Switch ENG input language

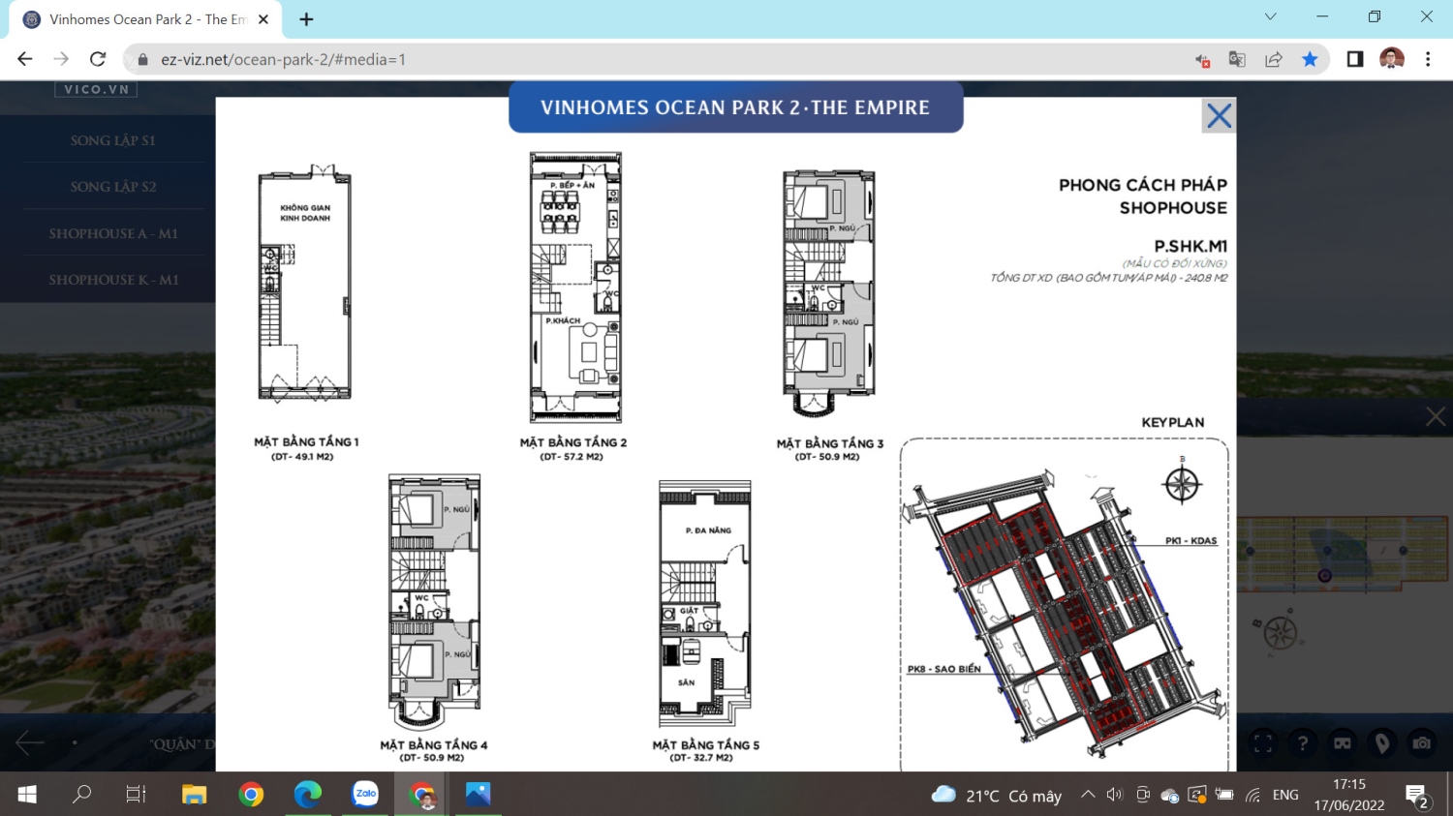pos(1285,795)
